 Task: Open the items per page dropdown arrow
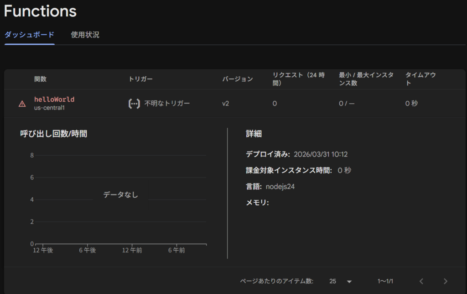click(x=349, y=281)
